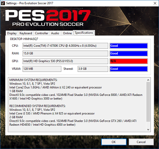Click the '1 GB RAM' line

(16, 91)
